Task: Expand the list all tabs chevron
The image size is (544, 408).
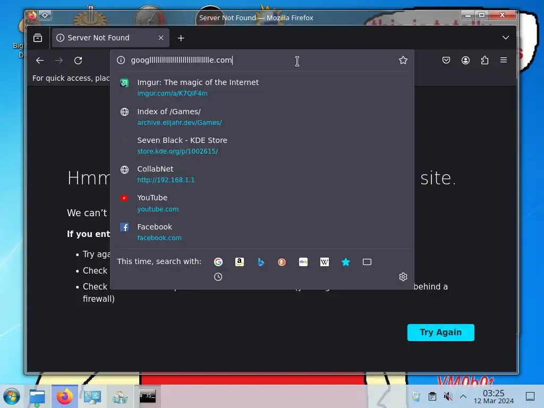Action: (x=506, y=38)
